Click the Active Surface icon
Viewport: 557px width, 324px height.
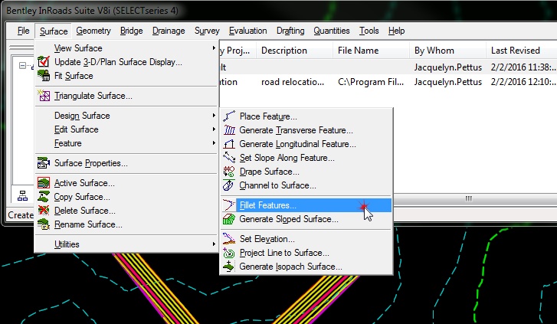click(44, 183)
